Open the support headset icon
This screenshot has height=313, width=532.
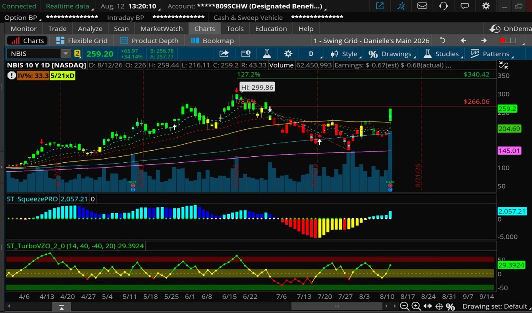click(x=444, y=6)
